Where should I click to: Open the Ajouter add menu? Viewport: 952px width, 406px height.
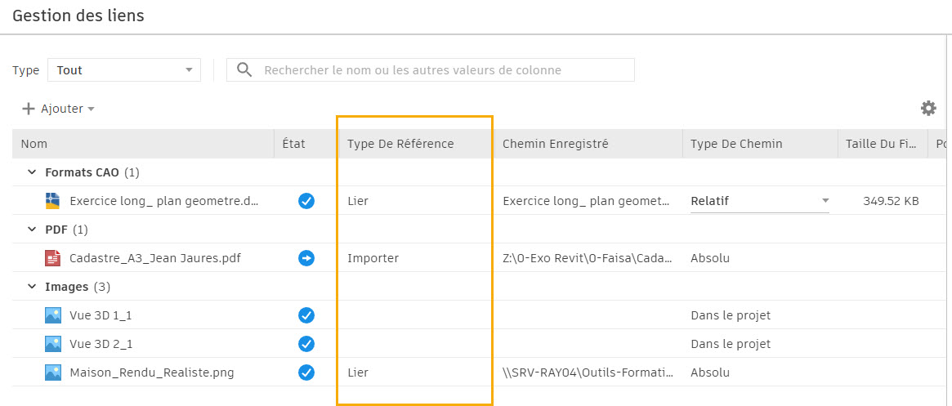(59, 109)
